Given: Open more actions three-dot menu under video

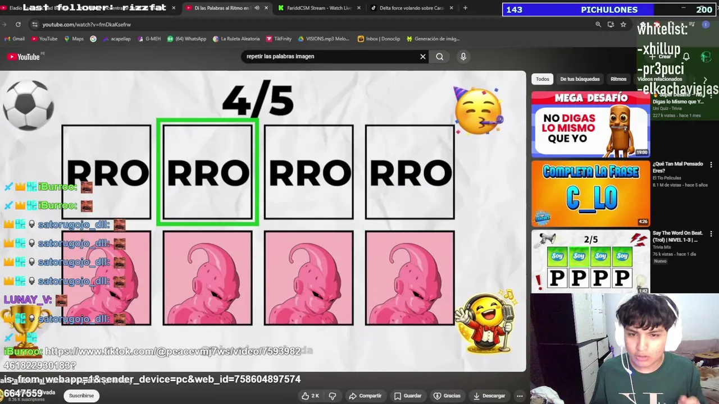Looking at the screenshot, I should click(520, 396).
